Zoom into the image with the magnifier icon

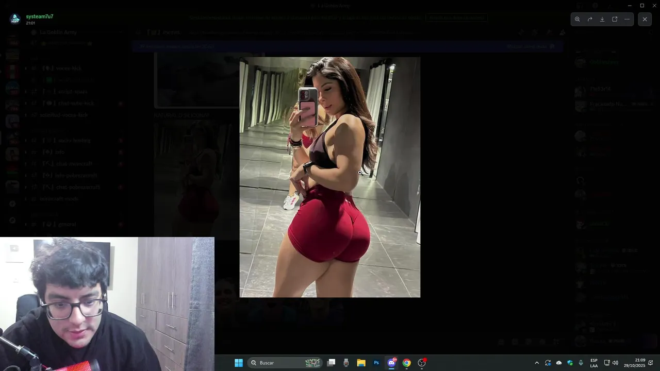(577, 19)
